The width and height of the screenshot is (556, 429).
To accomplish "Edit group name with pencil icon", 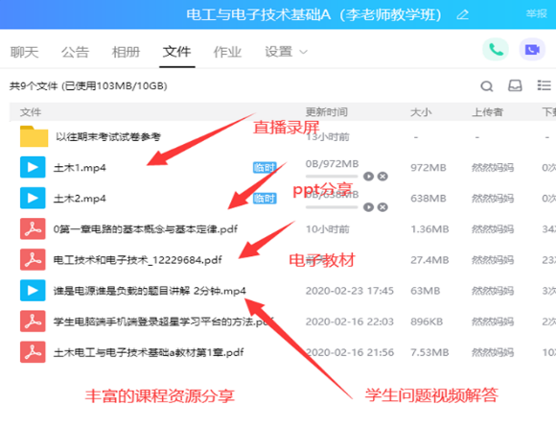I will click(x=462, y=14).
